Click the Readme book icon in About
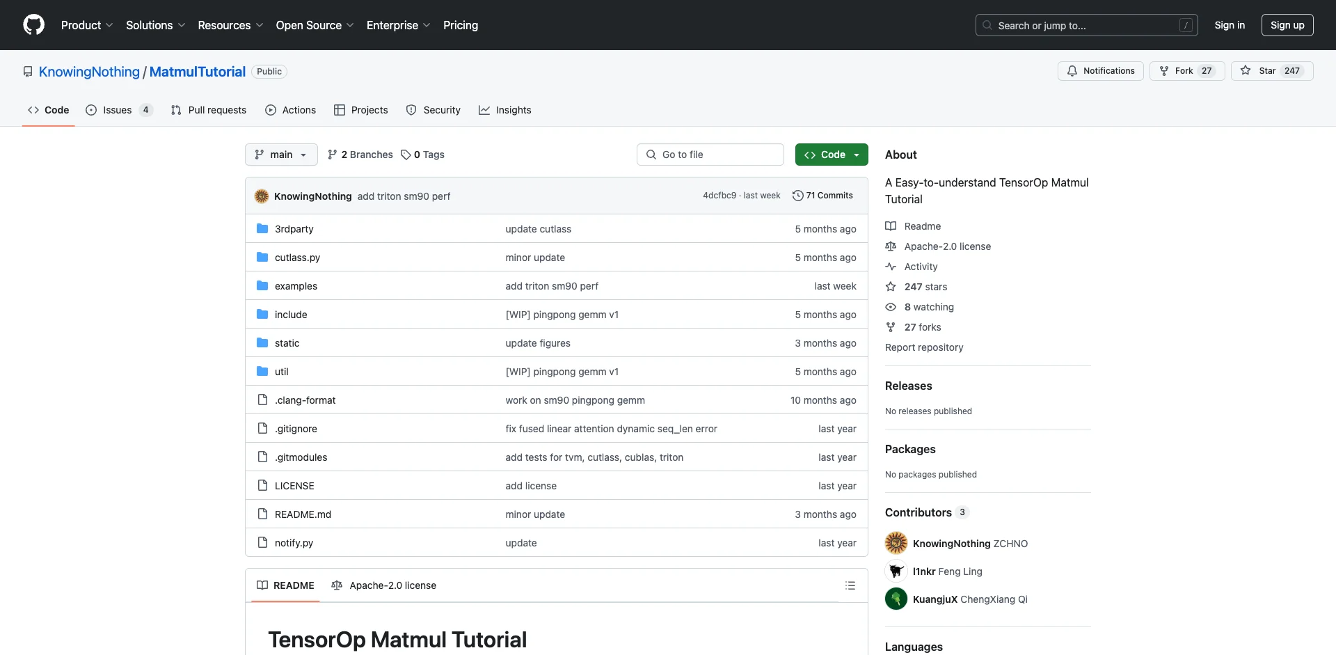 (x=891, y=226)
